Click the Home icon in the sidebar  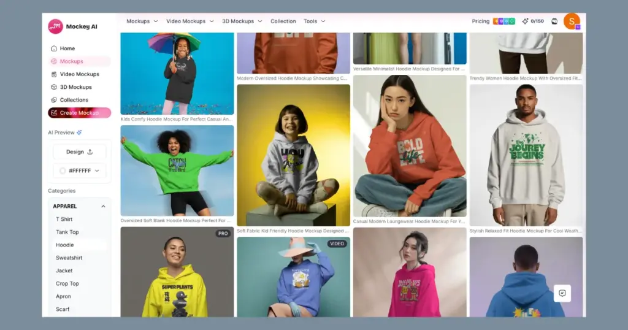54,48
